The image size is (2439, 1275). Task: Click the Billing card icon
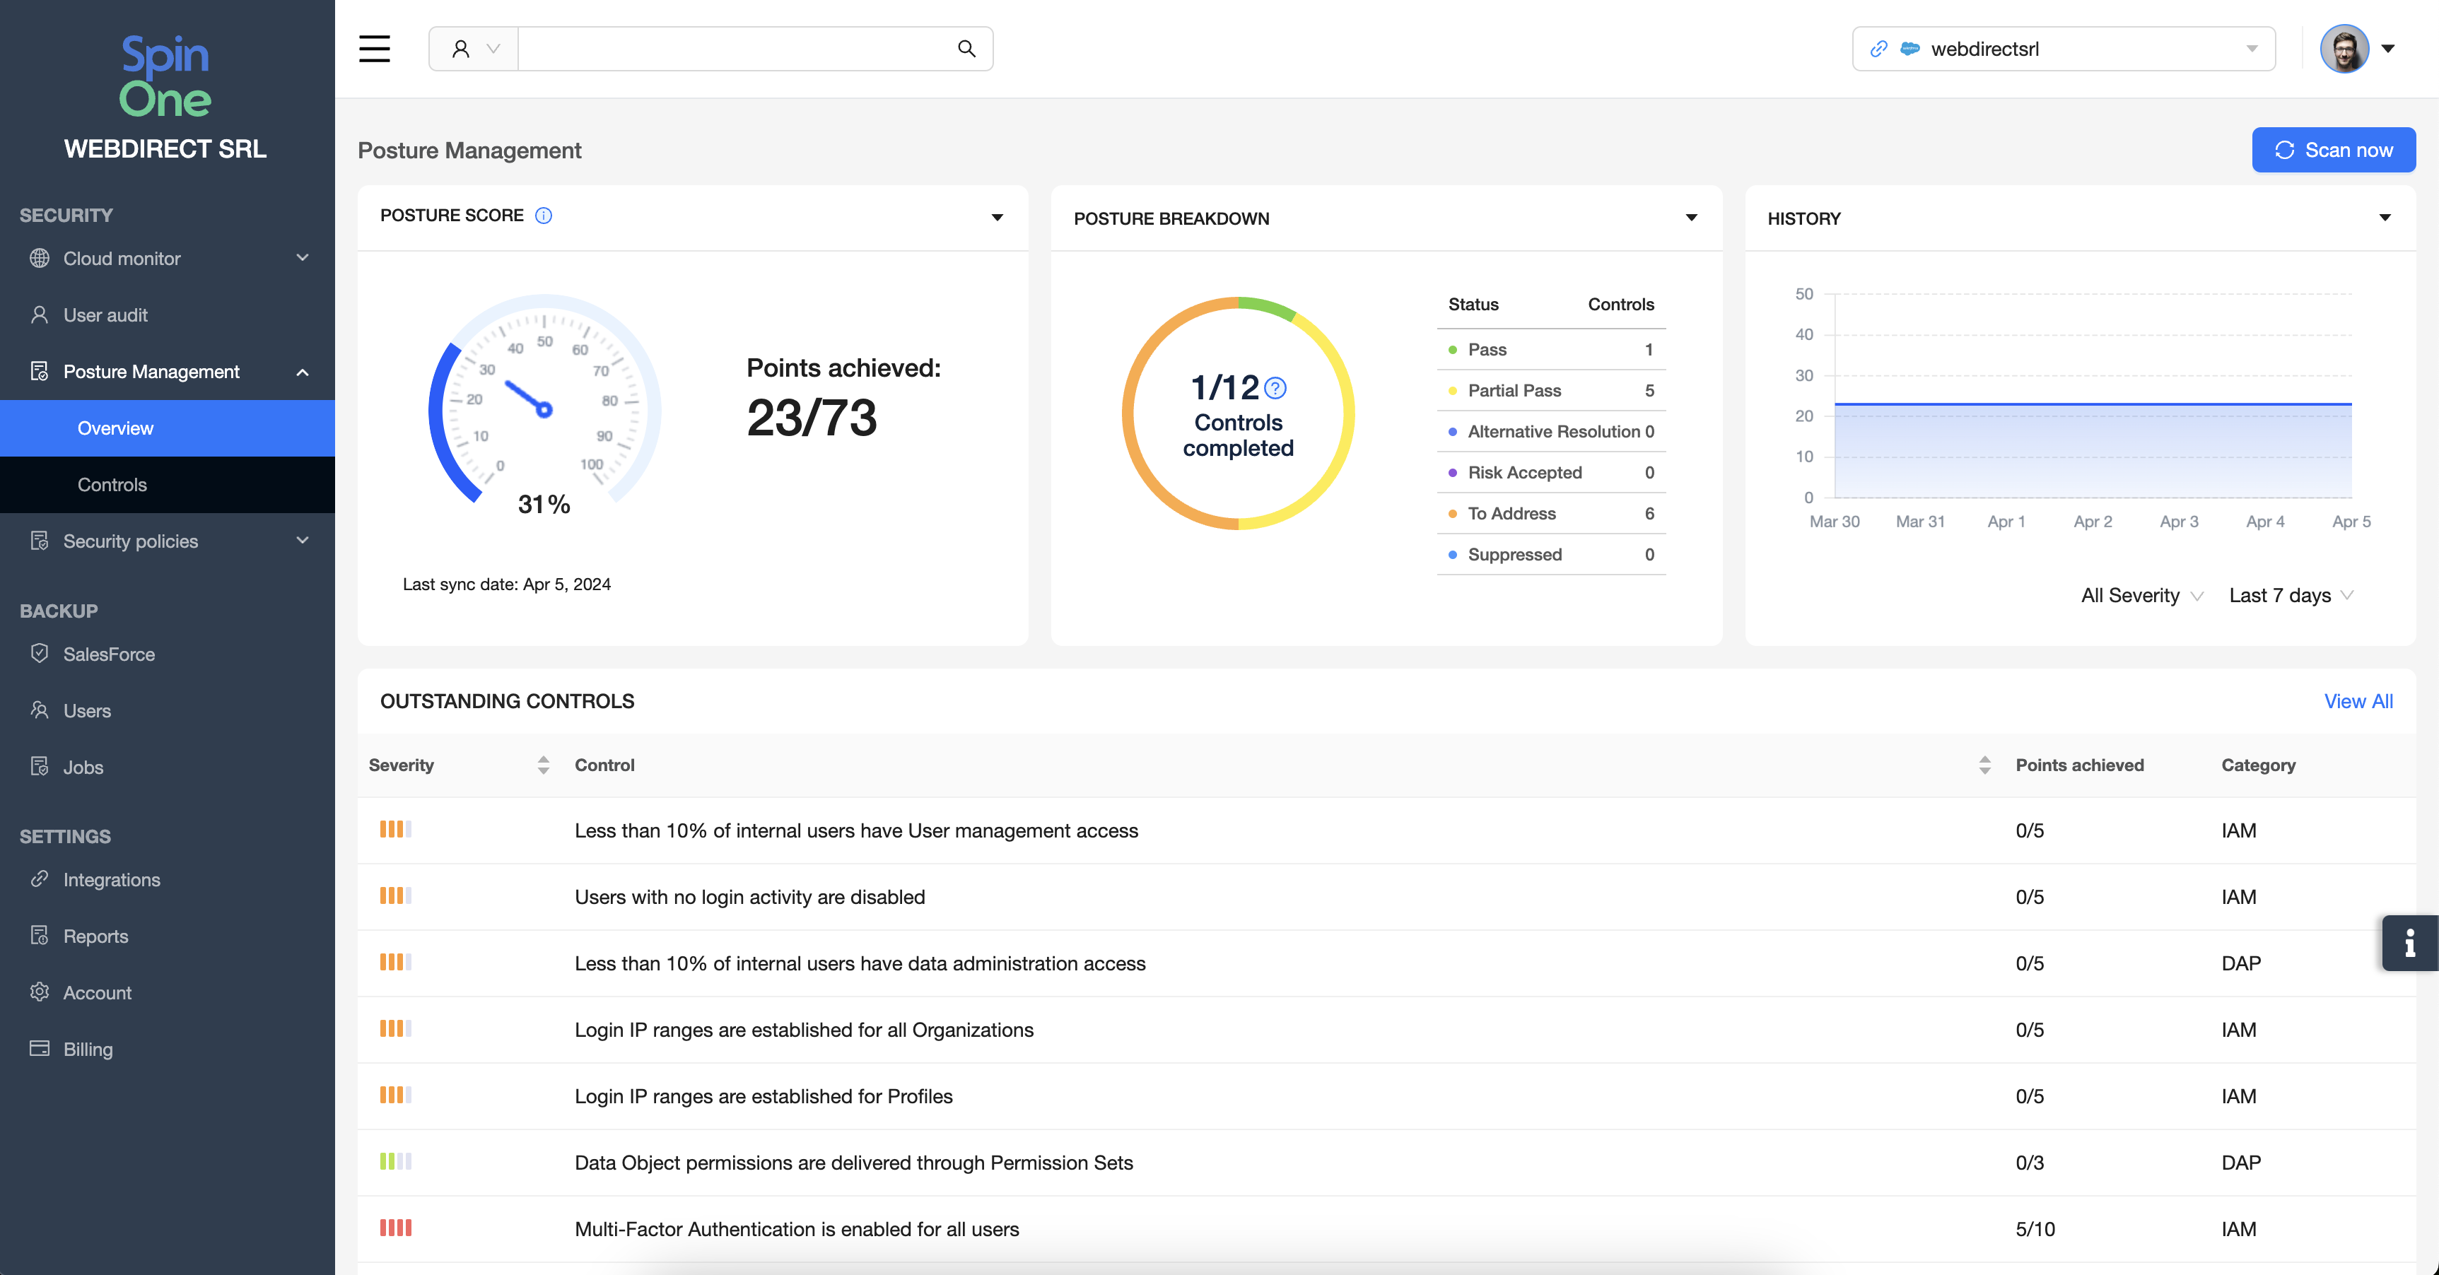click(x=40, y=1048)
